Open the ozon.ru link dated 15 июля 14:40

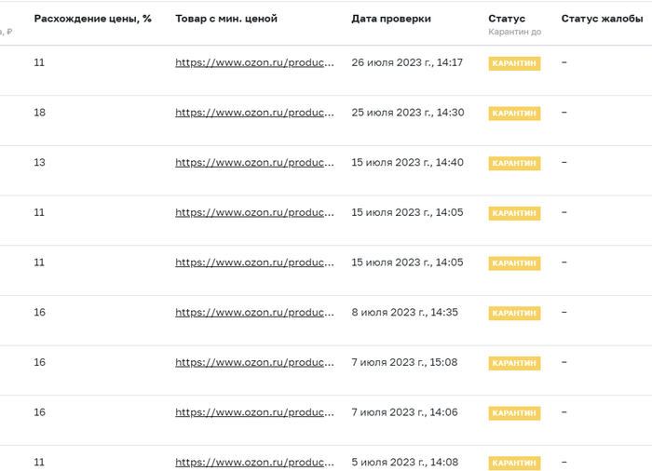coord(254,163)
